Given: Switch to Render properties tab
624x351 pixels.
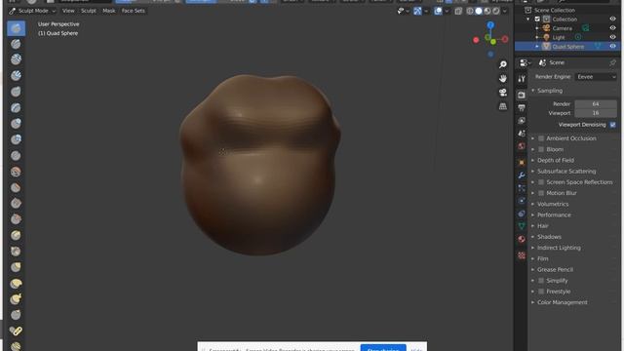Looking at the screenshot, I should coord(522,95).
